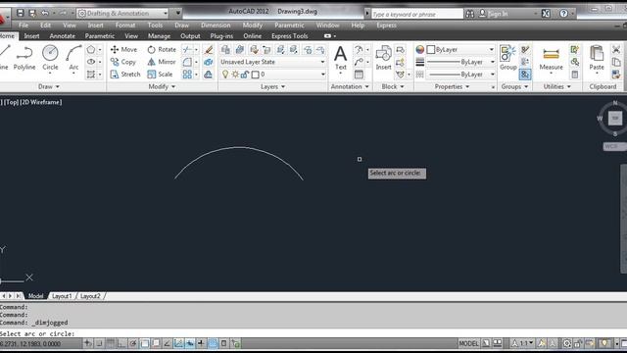Open the Annotate ribbon tab
Image resolution: width=627 pixels, height=353 pixels.
(62, 36)
